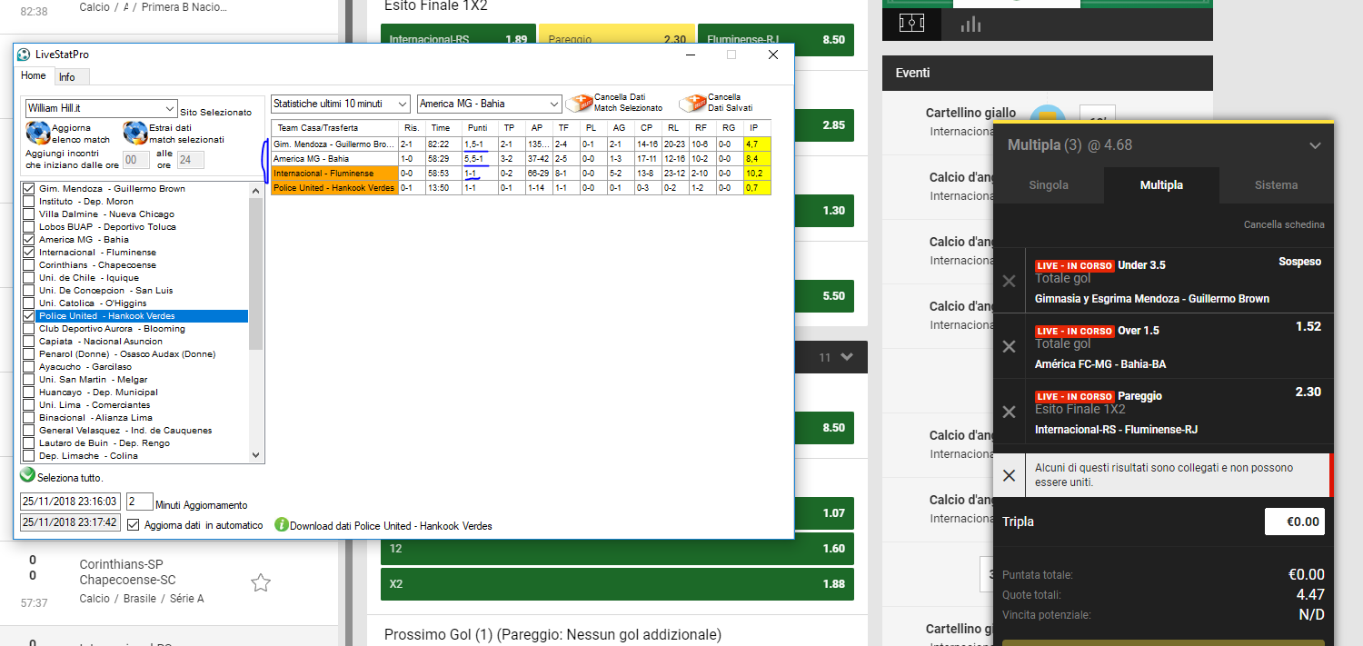
Task: Click the Team Casa/Trasferta column header
Action: pyautogui.click(x=334, y=128)
